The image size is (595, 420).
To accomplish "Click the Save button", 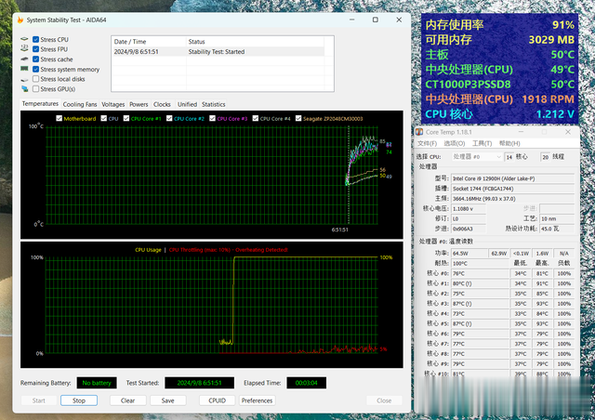I will coord(167,400).
